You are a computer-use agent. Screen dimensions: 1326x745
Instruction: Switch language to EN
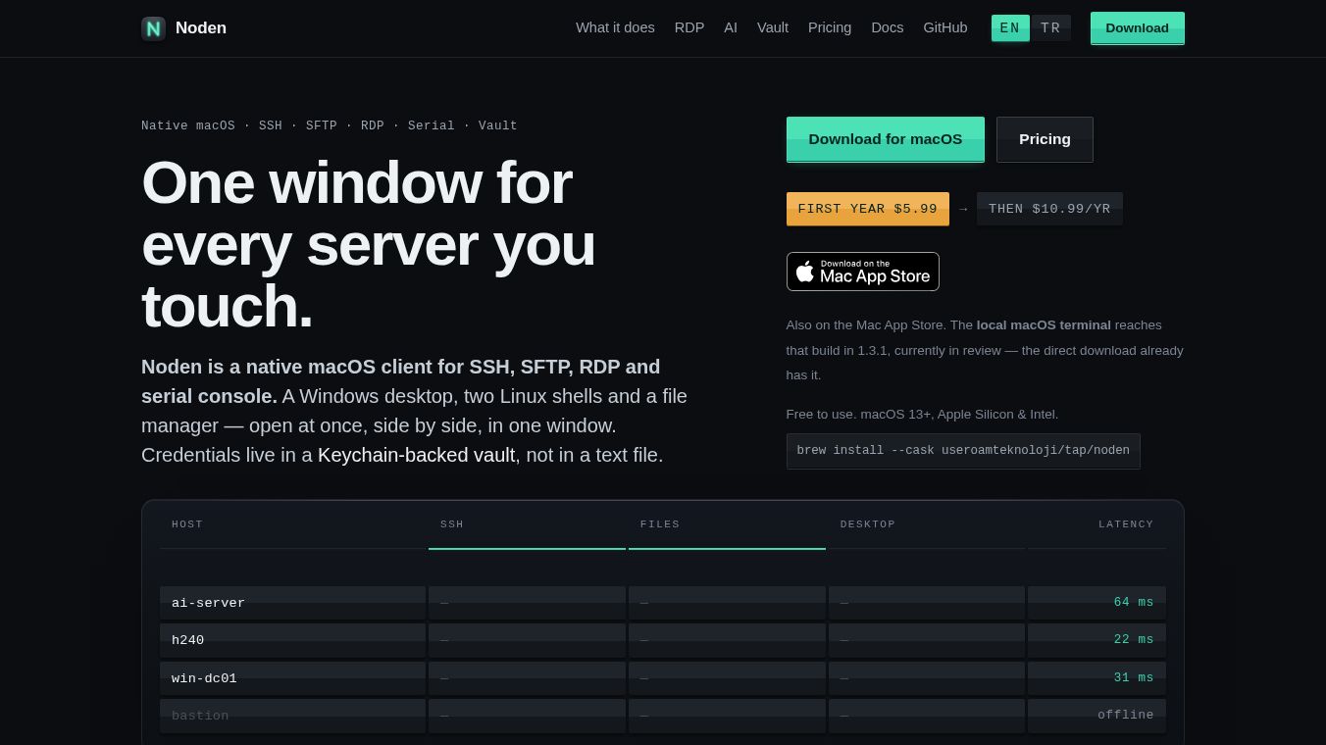[1010, 28]
